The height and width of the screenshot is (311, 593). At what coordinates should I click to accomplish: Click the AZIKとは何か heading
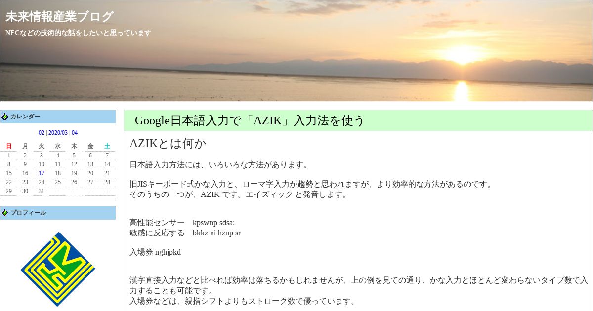coord(168,144)
